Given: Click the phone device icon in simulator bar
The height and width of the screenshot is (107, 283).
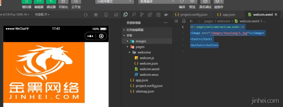Looking at the screenshot, I should pos(106,15).
